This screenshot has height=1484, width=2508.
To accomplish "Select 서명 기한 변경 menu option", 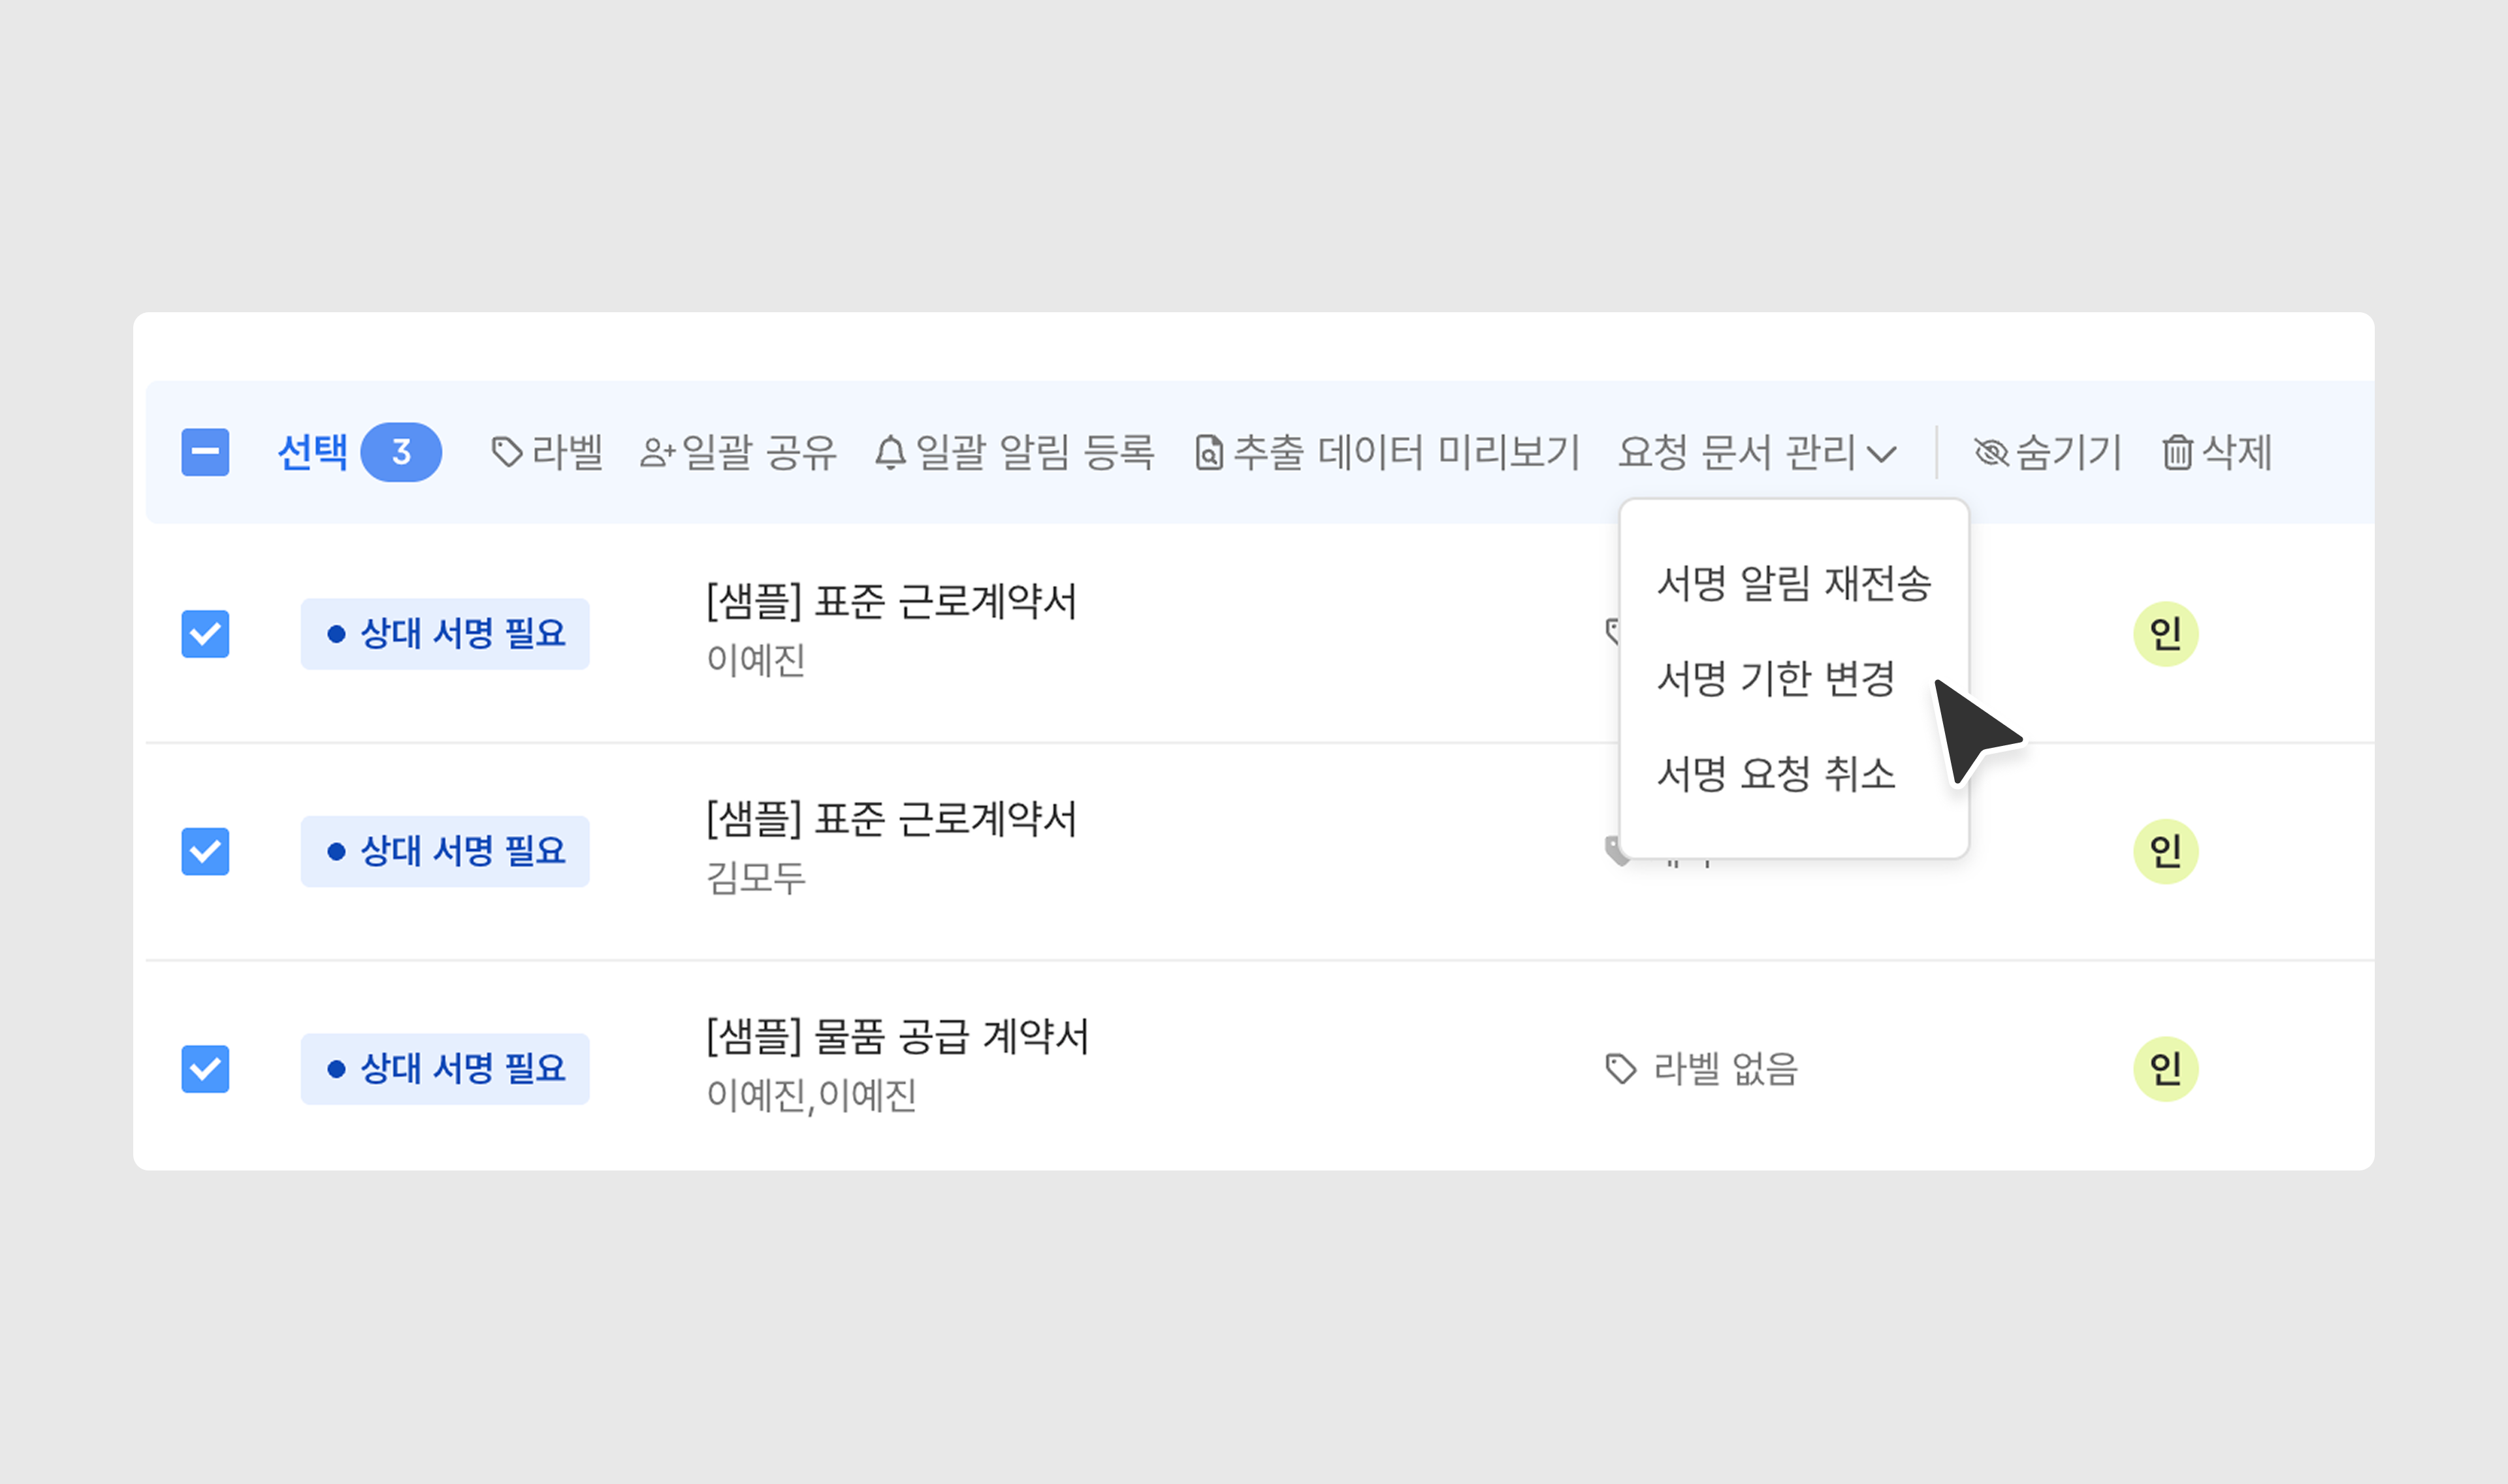I will [1775, 678].
